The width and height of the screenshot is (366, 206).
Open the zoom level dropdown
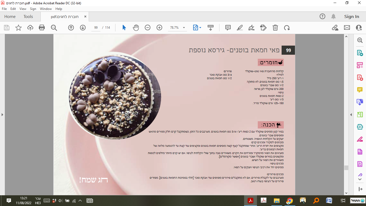click(x=184, y=28)
